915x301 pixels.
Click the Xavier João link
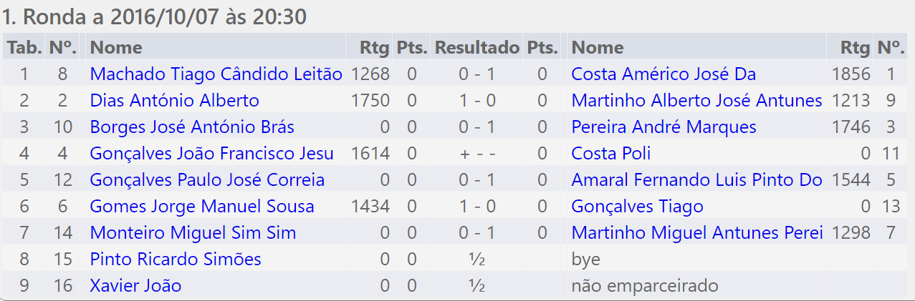point(135,286)
